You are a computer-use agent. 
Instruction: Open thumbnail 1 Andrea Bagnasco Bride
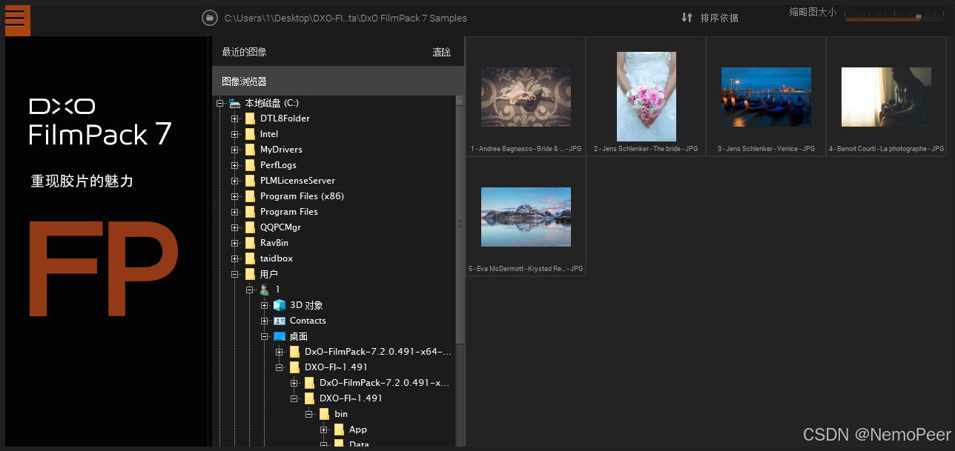click(526, 96)
